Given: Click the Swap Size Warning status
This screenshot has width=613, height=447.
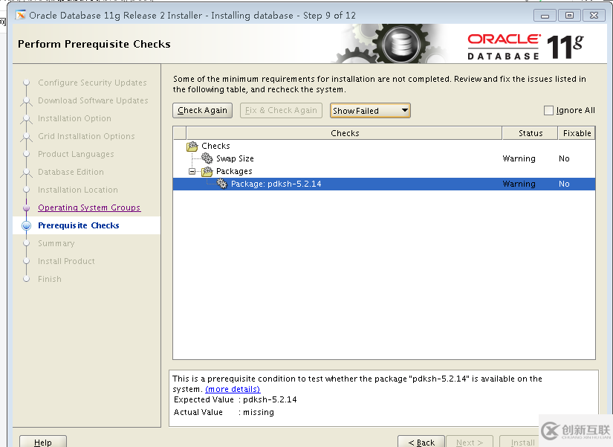Looking at the screenshot, I should (519, 158).
